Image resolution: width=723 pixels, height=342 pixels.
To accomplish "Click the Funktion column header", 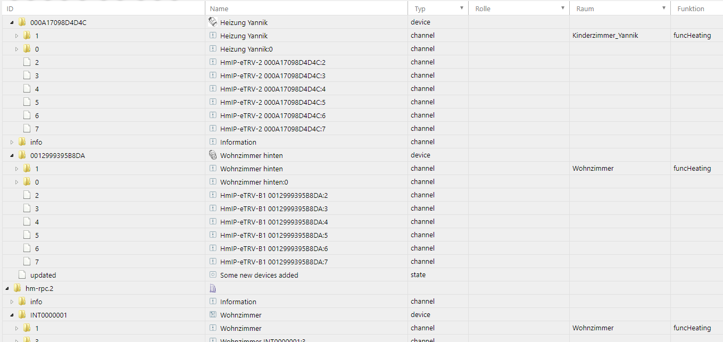I will [x=691, y=9].
